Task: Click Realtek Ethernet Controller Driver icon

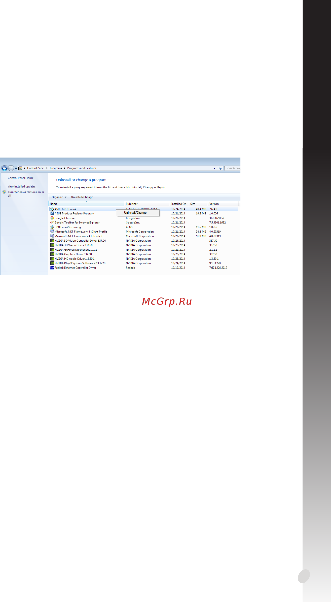Action: tap(52, 268)
